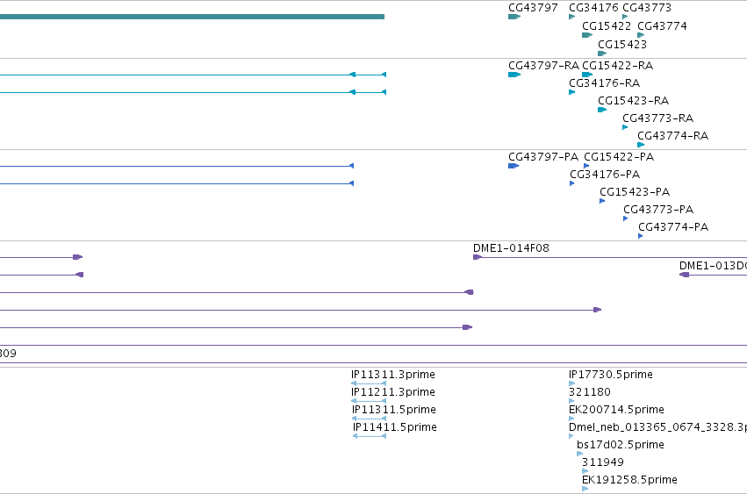Screen dimensions: 747x494
Task: Click the 321180 EST feature label
Action: [589, 392]
